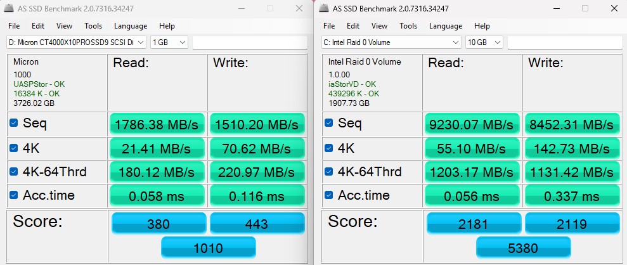Click the 443 write score
This screenshot has width=627, height=265.
[257, 223]
